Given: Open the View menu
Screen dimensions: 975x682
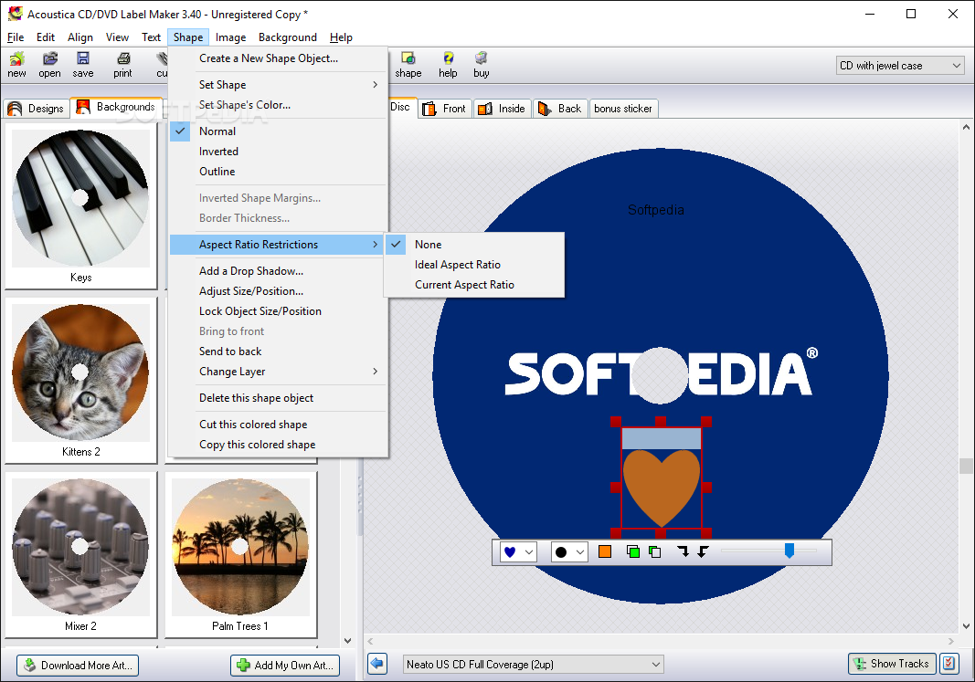Looking at the screenshot, I should (x=117, y=37).
